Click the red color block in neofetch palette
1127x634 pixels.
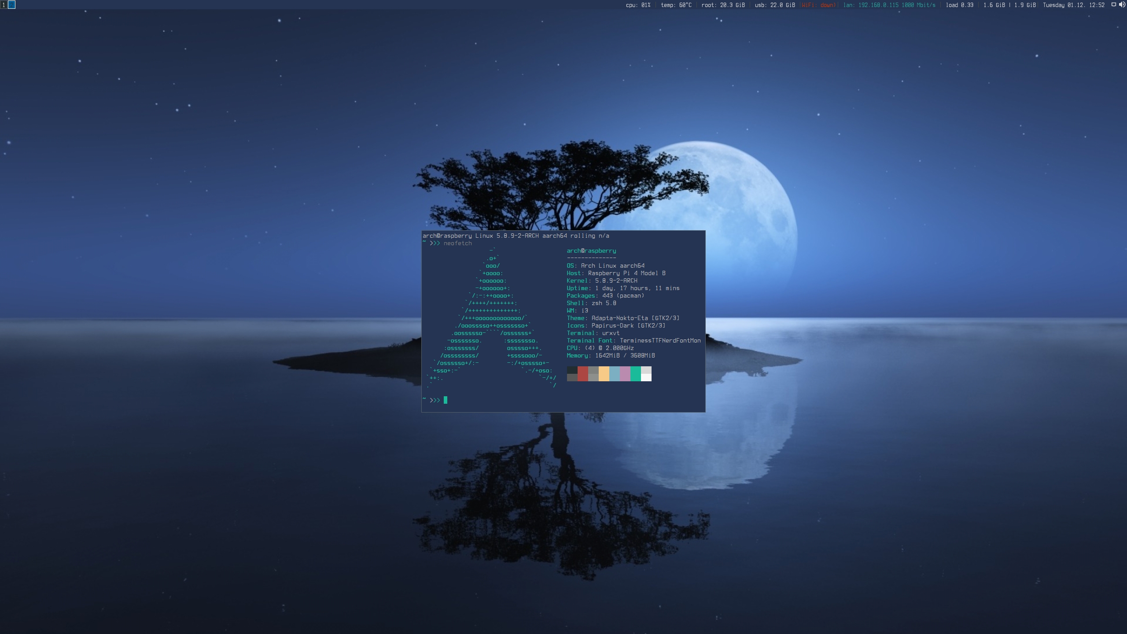click(583, 374)
